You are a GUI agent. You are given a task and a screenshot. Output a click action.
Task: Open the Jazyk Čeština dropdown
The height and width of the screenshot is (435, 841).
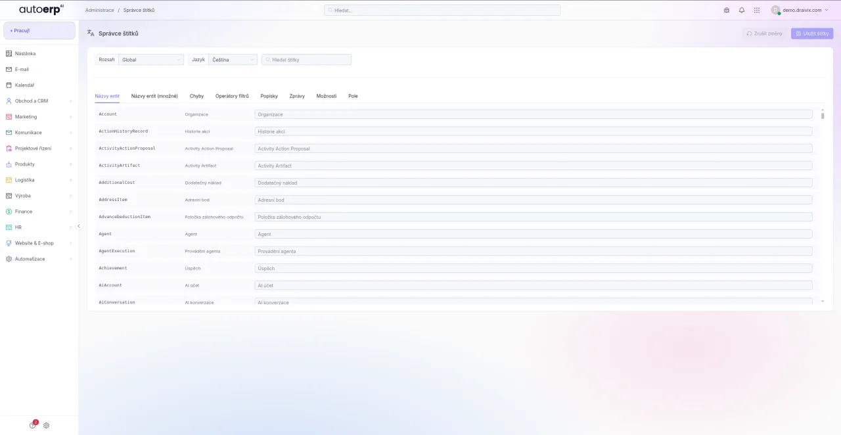click(233, 60)
